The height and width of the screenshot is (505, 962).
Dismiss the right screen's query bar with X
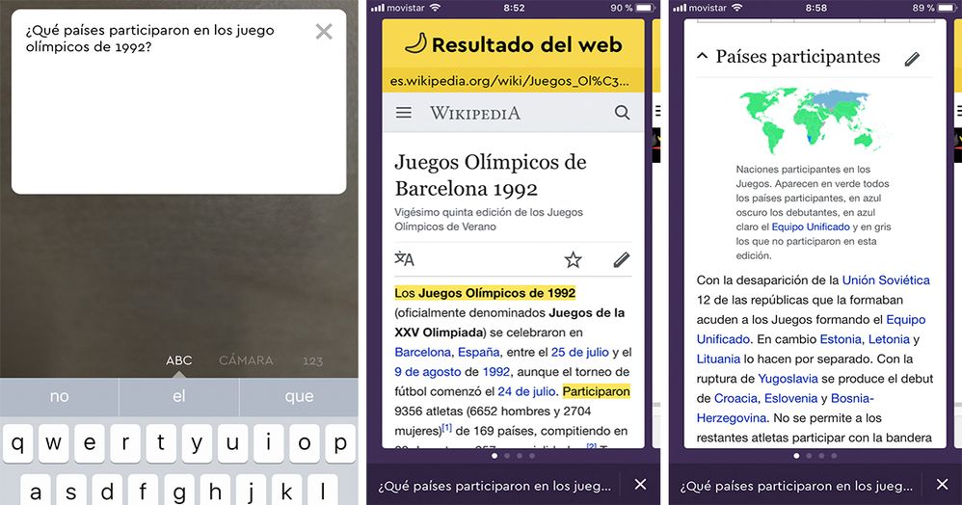942,484
